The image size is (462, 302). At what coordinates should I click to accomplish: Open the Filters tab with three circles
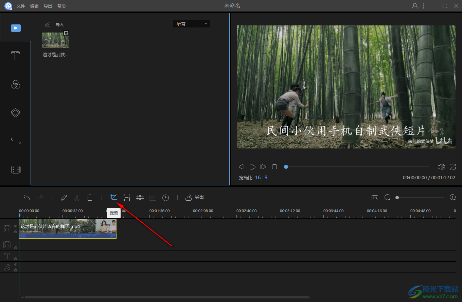(x=16, y=84)
